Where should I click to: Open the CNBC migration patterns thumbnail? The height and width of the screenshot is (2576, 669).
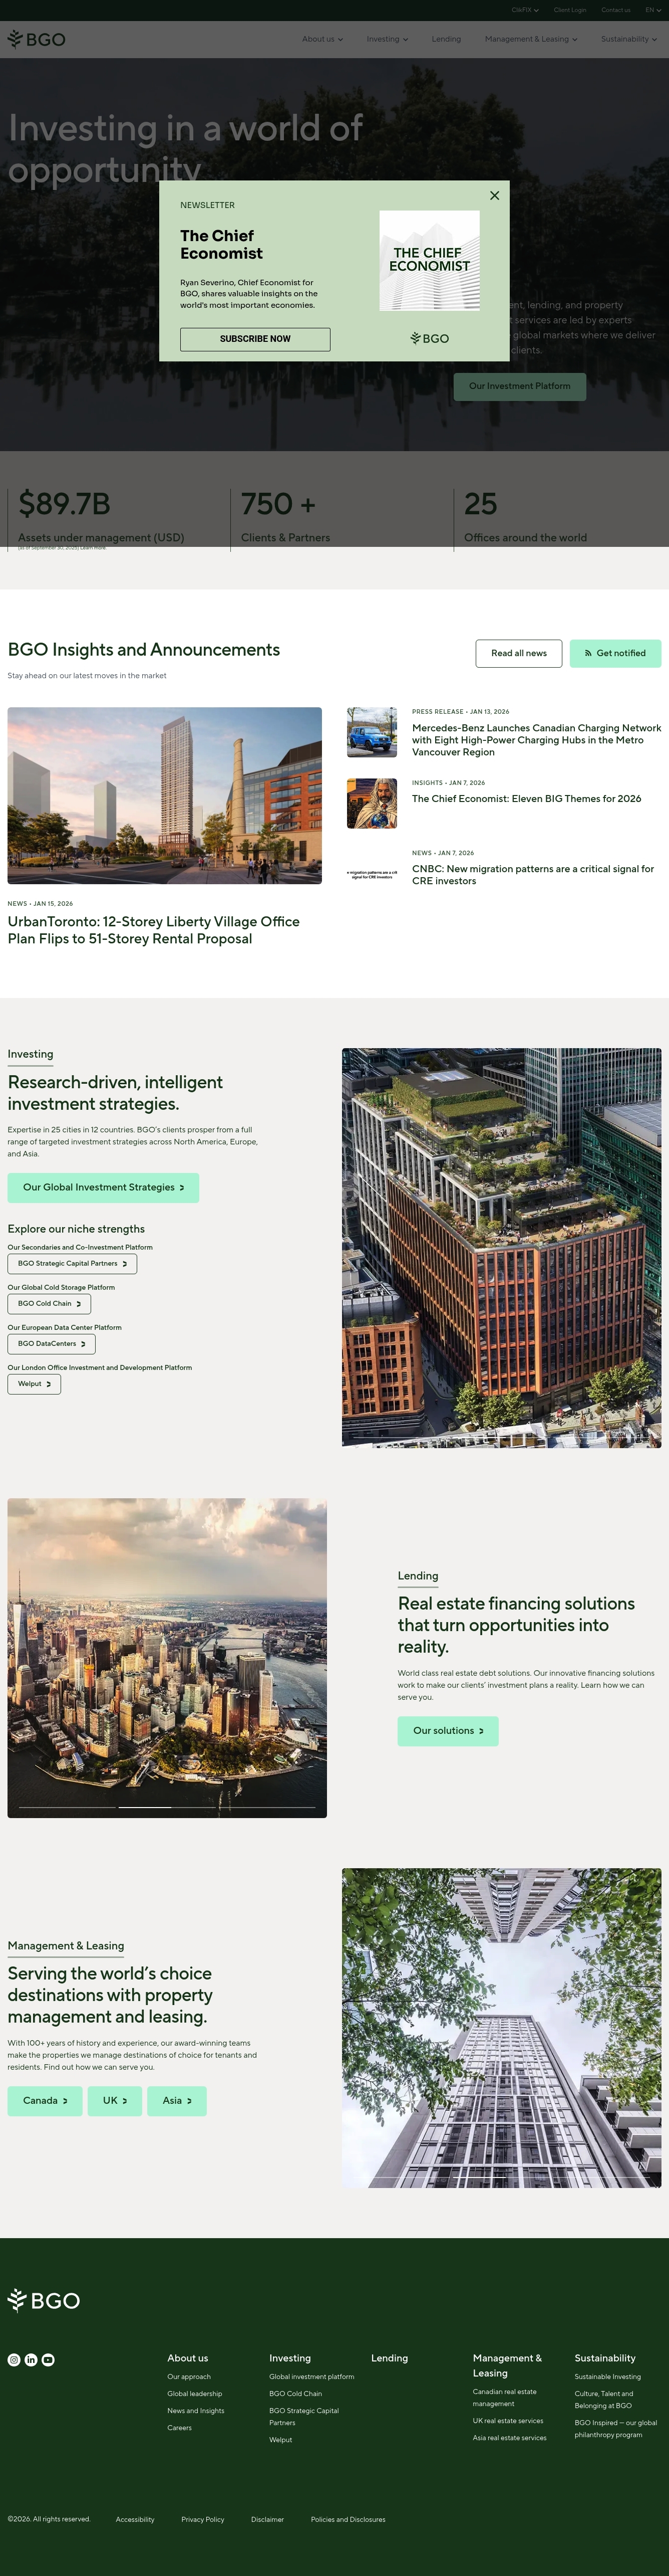[x=372, y=874]
